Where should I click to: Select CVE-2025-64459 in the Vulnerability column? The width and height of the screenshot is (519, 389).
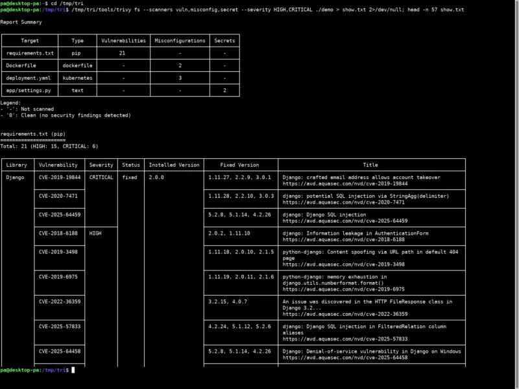[60, 215]
